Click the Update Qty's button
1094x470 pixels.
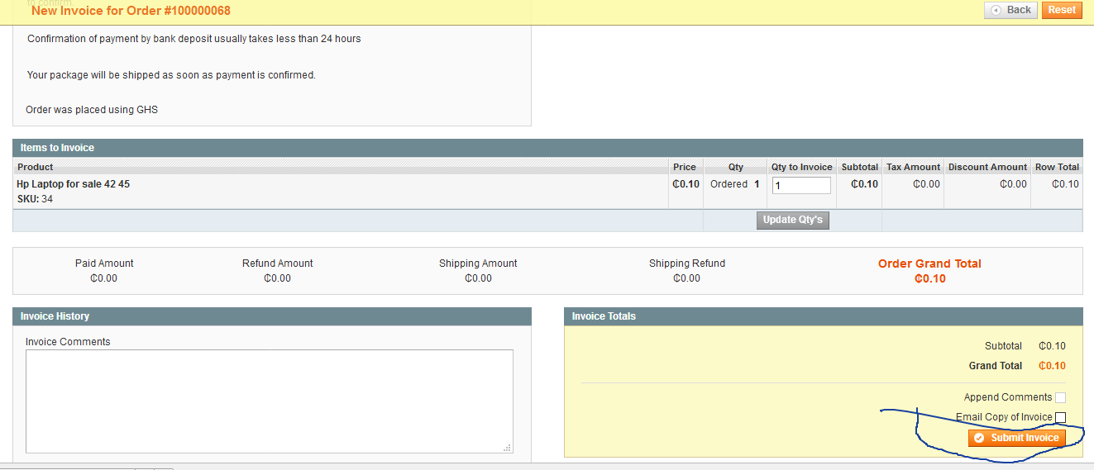click(792, 220)
